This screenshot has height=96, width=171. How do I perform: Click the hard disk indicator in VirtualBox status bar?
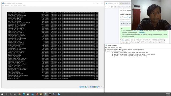tap(80, 87)
